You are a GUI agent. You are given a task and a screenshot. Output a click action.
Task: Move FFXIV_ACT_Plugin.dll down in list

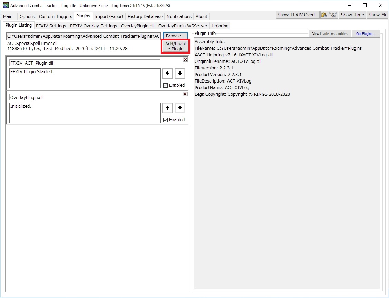coord(180,74)
